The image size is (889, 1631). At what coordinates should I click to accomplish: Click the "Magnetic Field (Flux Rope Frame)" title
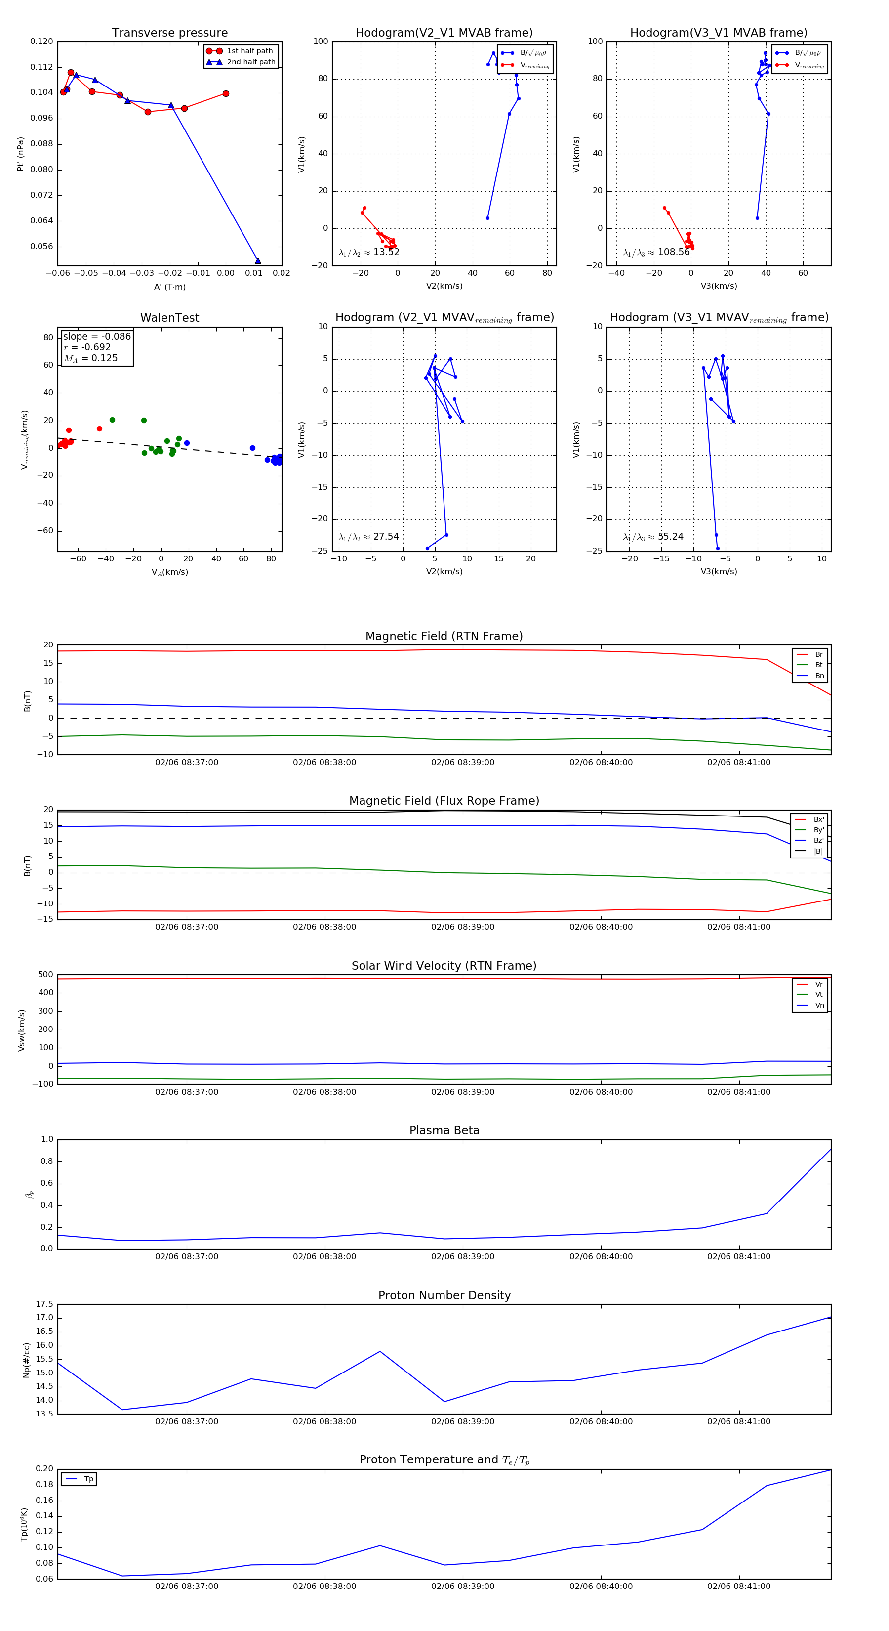444,801
